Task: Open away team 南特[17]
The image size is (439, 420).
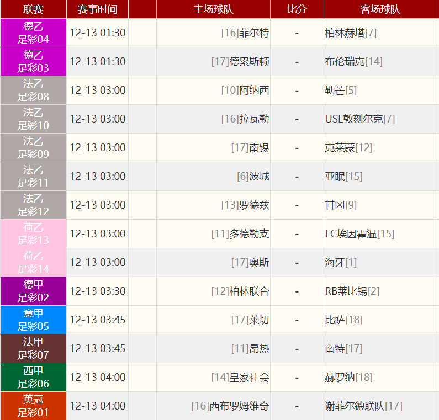Action: pos(343,348)
